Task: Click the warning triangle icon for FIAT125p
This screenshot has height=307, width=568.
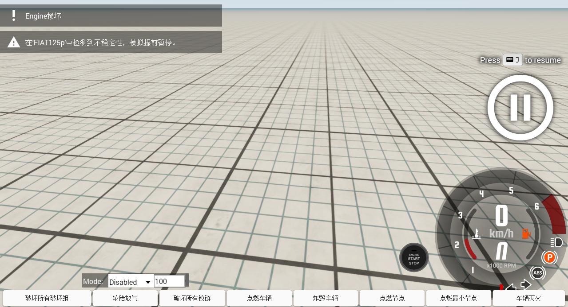Action: coord(14,42)
